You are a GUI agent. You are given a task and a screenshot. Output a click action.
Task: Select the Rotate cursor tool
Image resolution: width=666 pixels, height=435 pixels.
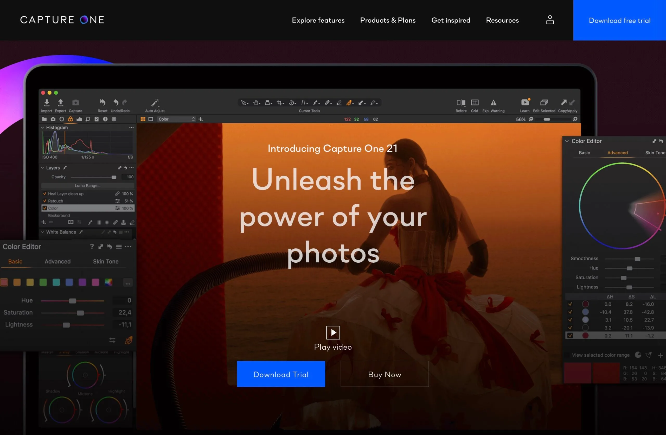292,103
